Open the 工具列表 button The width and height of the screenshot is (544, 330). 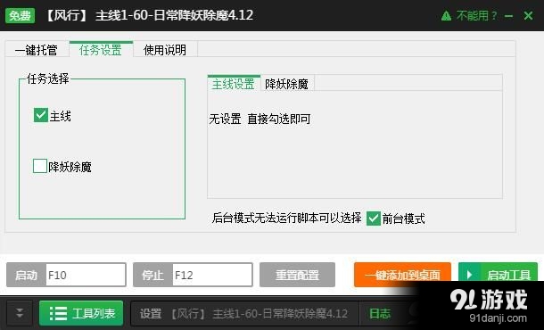coord(81,313)
